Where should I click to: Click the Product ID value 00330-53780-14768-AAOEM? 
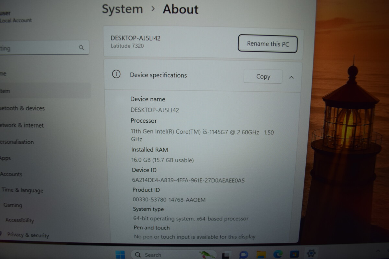point(169,200)
